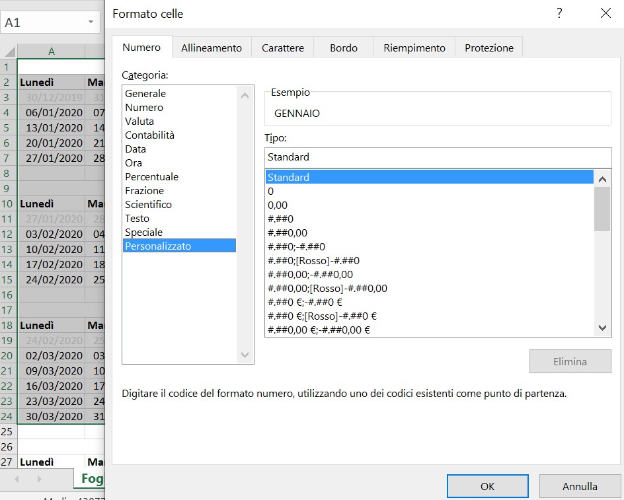Click the help question mark icon
Image resolution: width=624 pixels, height=500 pixels.
click(x=559, y=13)
